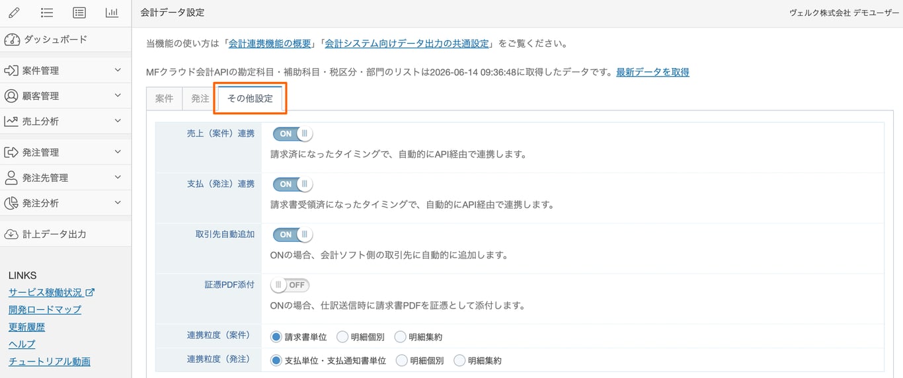Expand 発注管理 menu chevron
Viewport: 903px width, 378px height.
pos(118,152)
